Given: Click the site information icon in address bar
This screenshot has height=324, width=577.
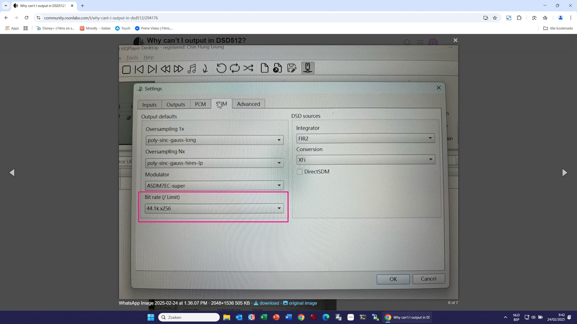Looking at the screenshot, I should click(38, 18).
